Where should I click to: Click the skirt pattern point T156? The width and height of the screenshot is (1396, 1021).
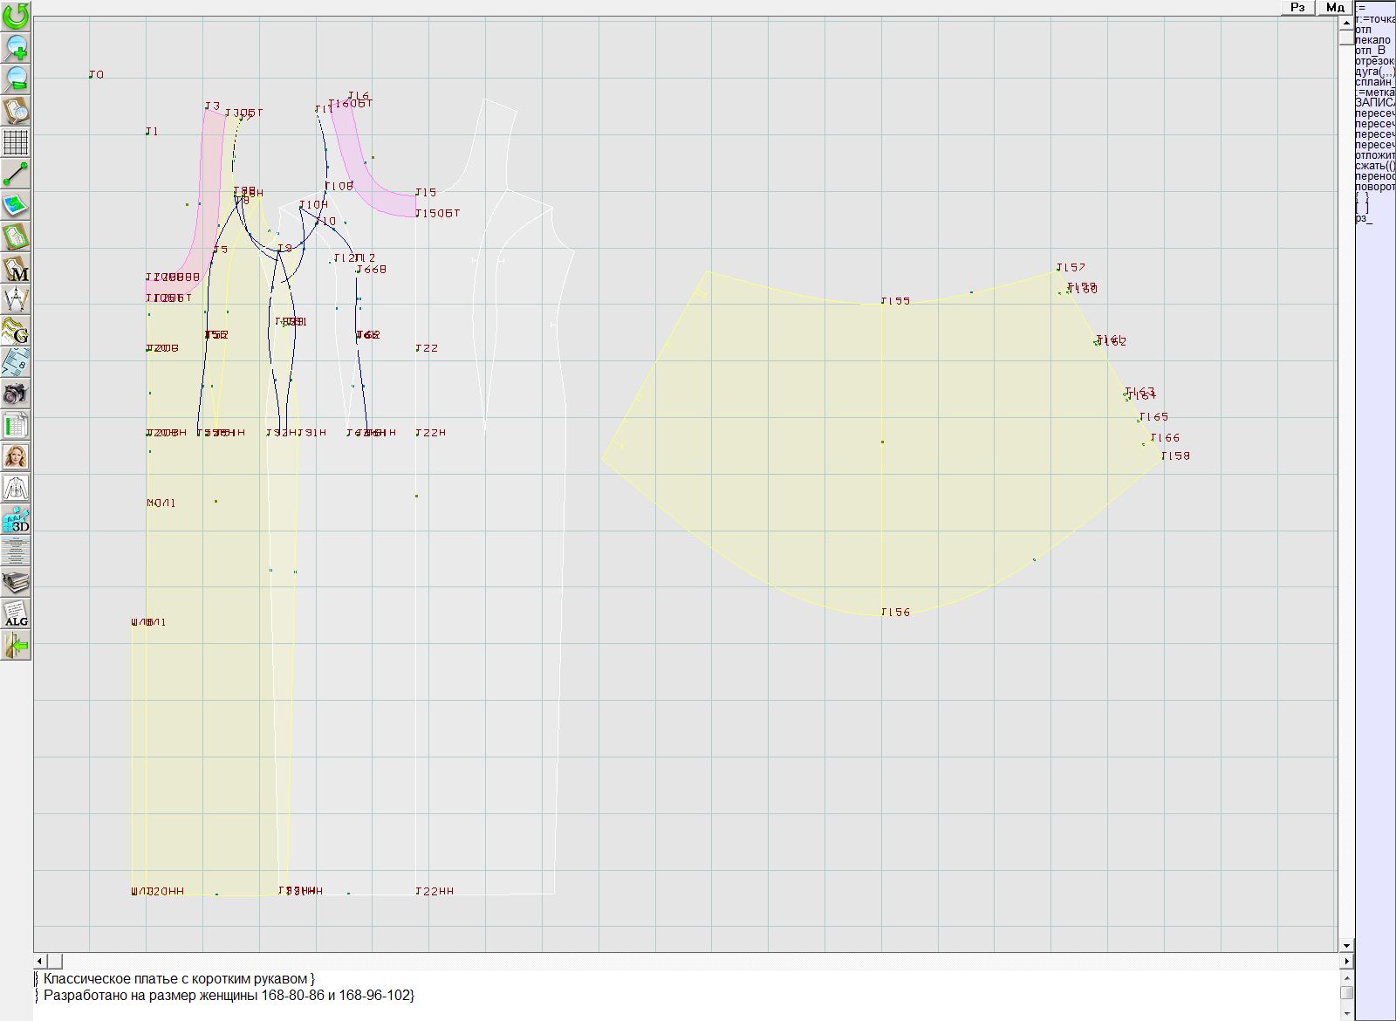pyautogui.click(x=882, y=613)
